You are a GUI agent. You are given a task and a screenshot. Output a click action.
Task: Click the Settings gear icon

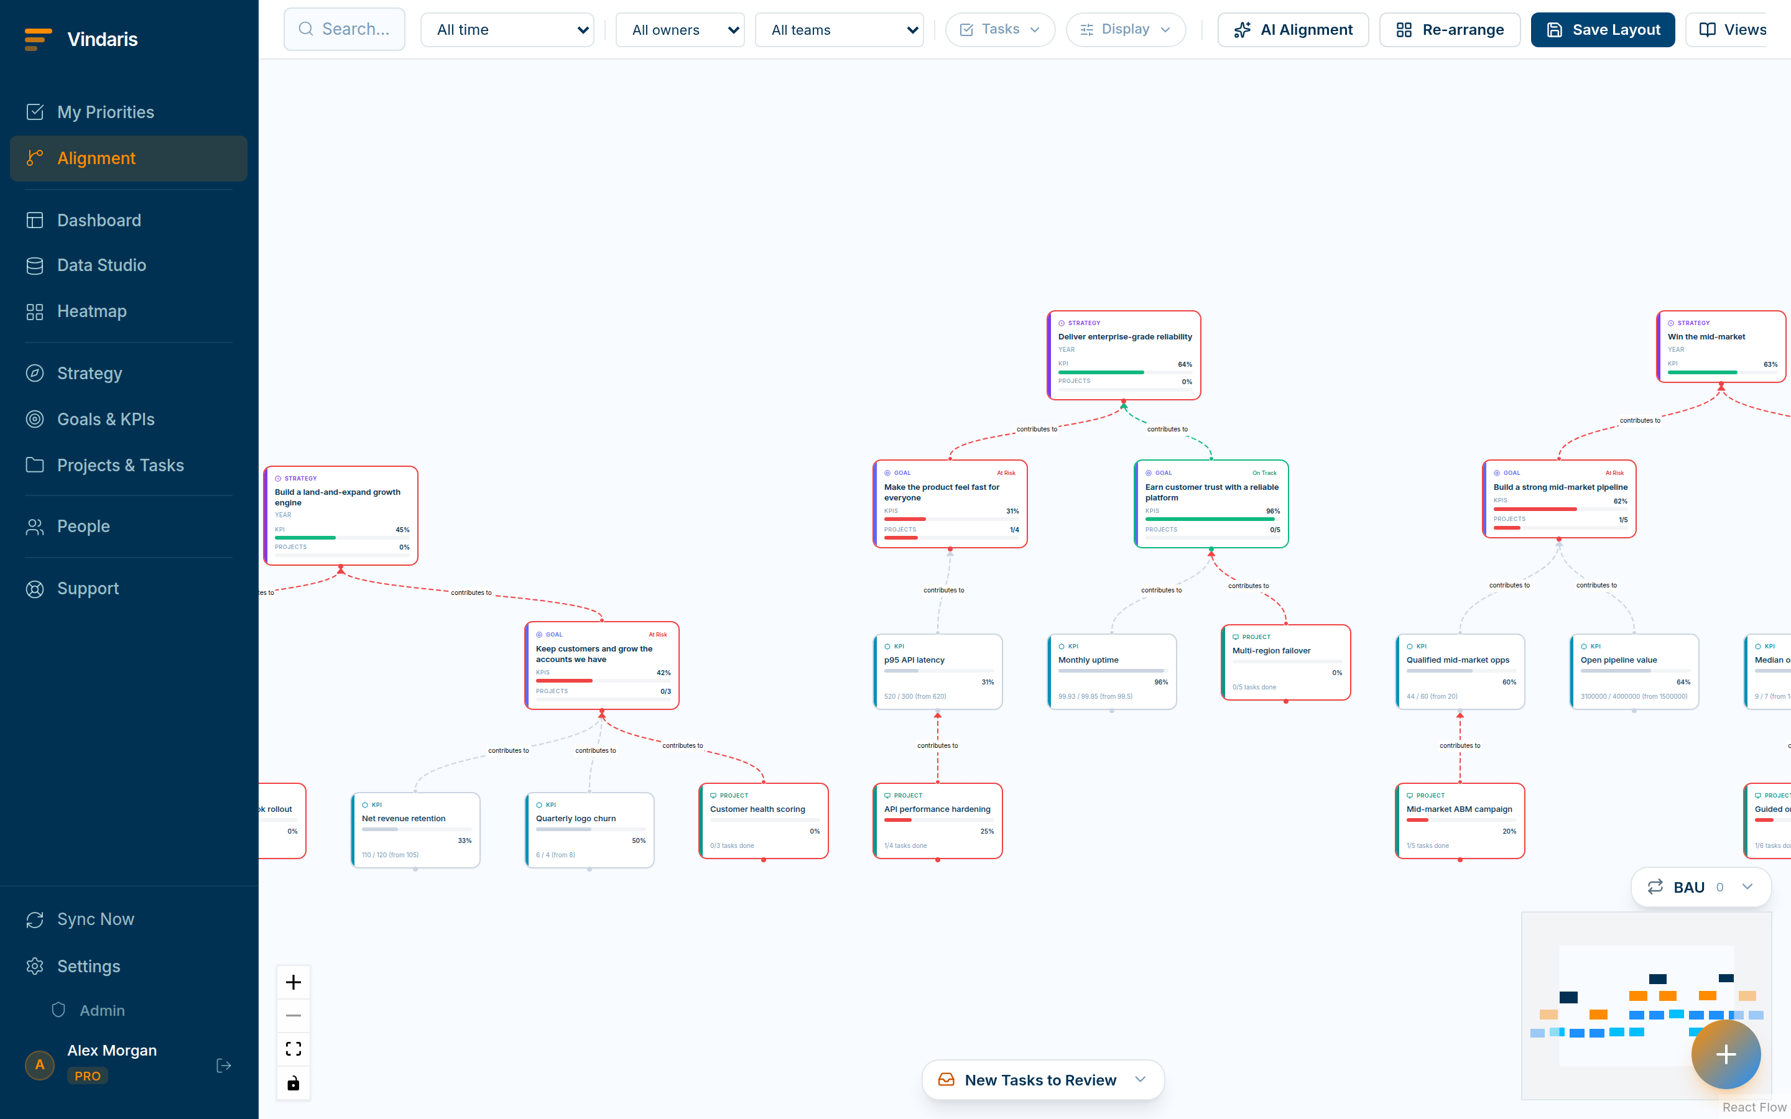click(x=35, y=966)
